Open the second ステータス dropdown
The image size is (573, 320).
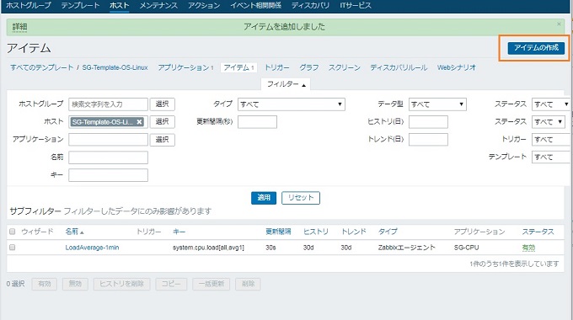tap(549, 121)
